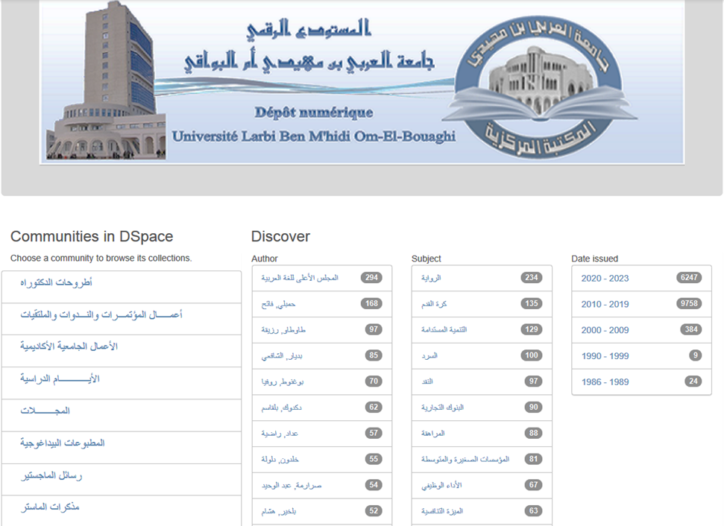Choose the subject المراهقة
This screenshot has width=724, height=526.
432,434
